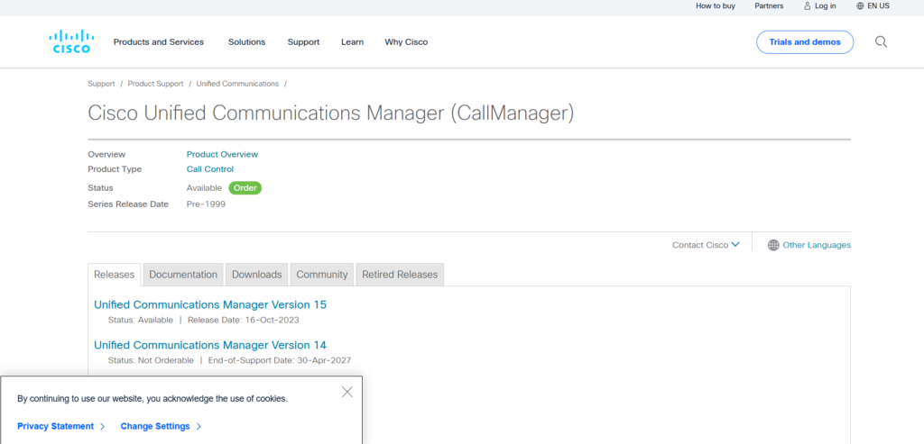924x444 pixels.
Task: Click the green Order button
Action: click(x=245, y=188)
